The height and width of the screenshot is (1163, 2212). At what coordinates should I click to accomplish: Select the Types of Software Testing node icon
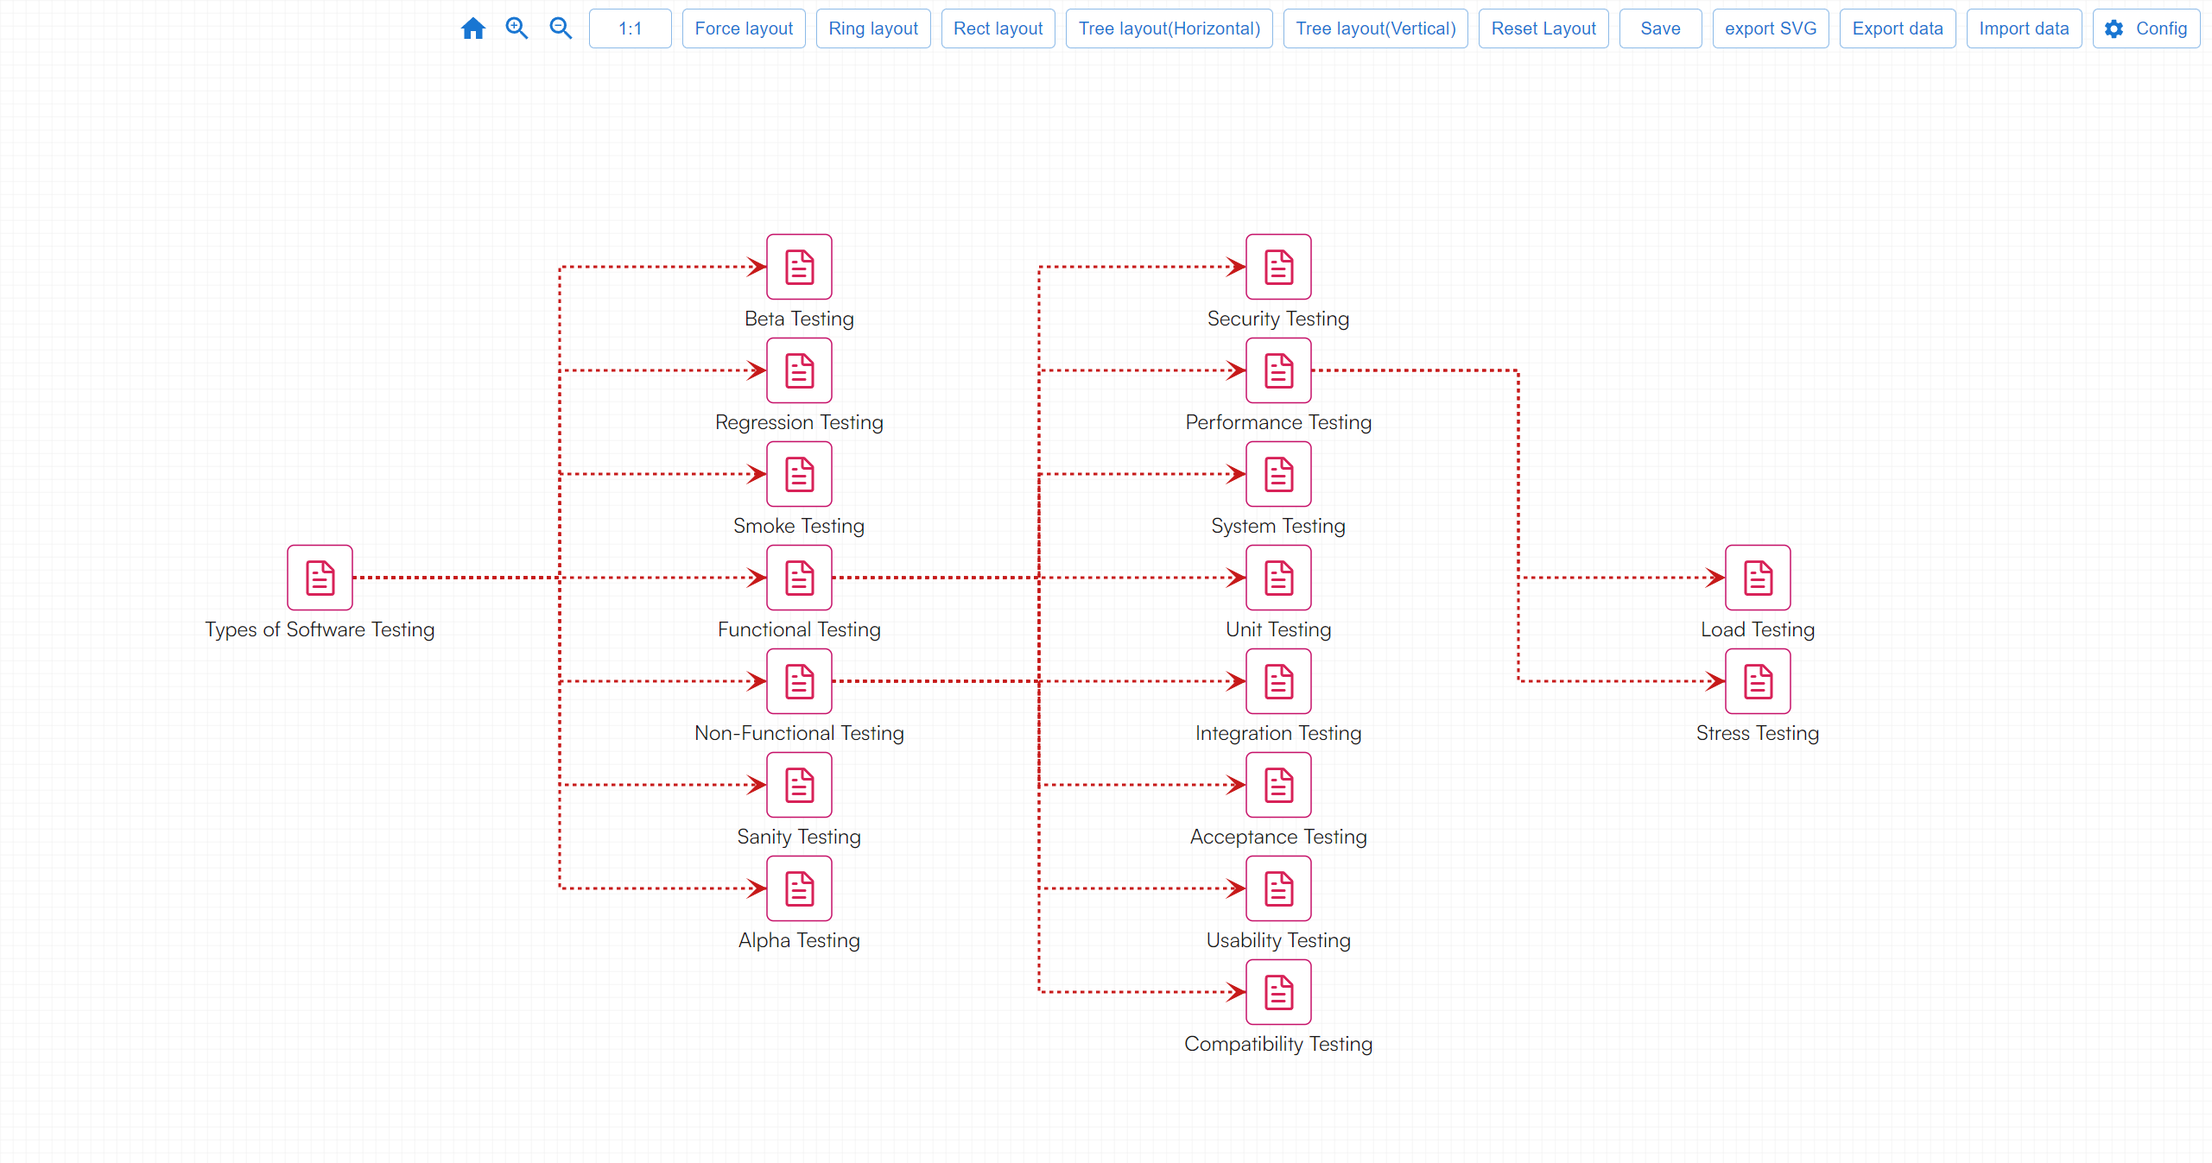(320, 578)
